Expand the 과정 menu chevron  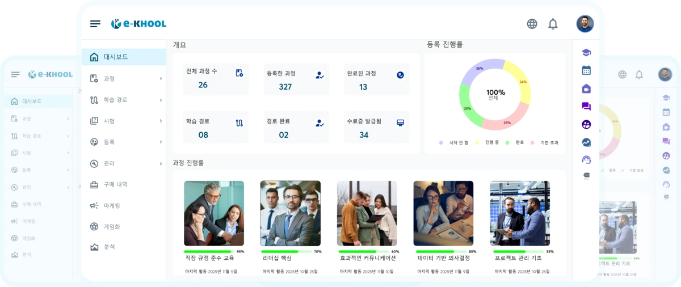coord(161,79)
